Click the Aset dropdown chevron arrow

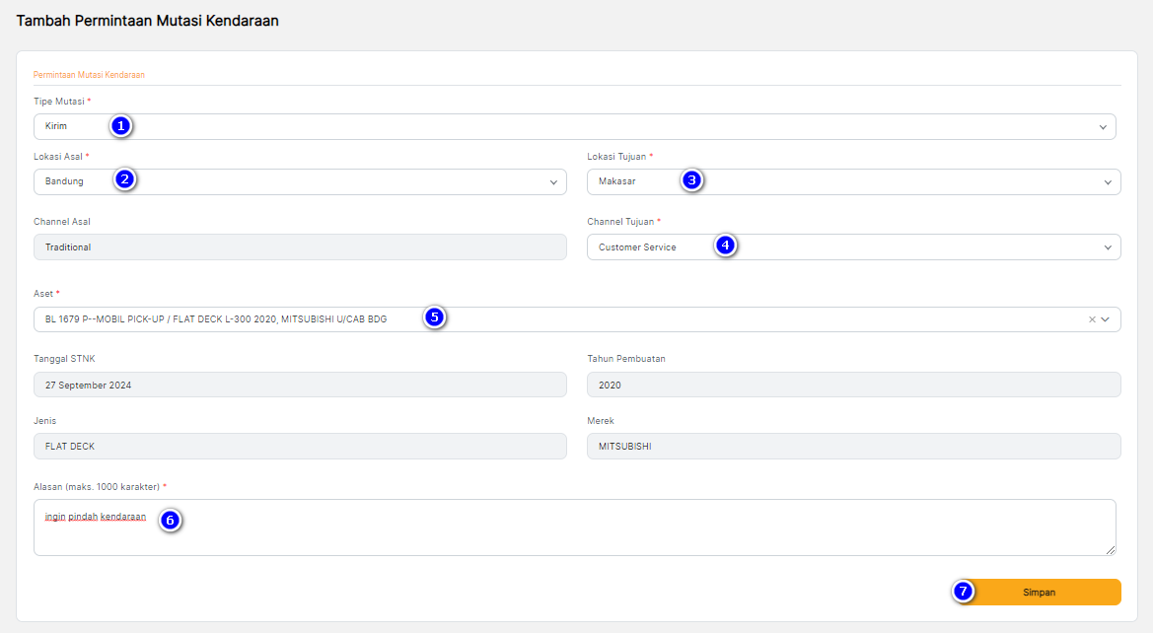point(1106,319)
